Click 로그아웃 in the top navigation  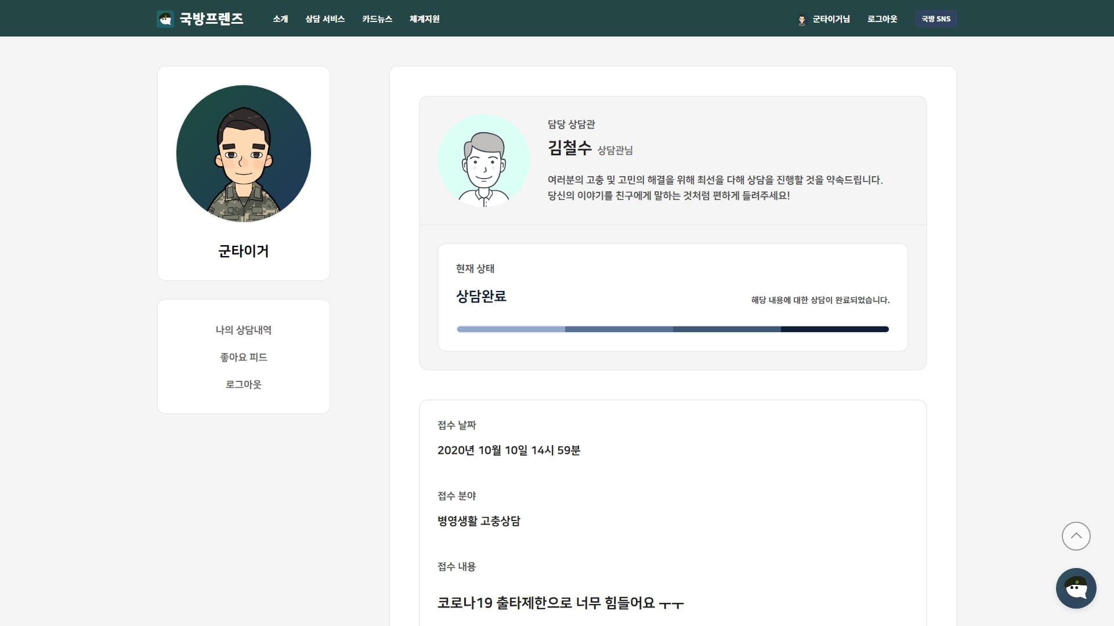coord(882,19)
